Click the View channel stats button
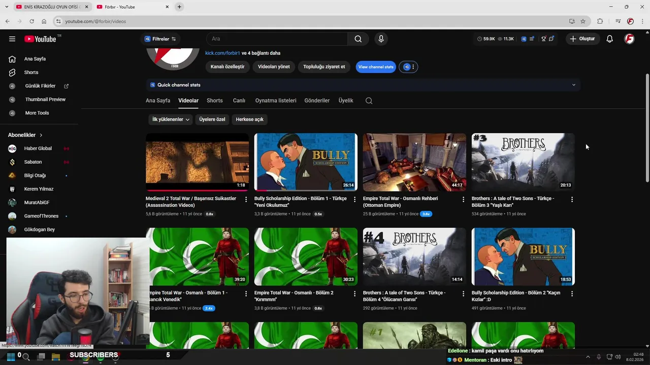The width and height of the screenshot is (650, 365). pyautogui.click(x=376, y=67)
